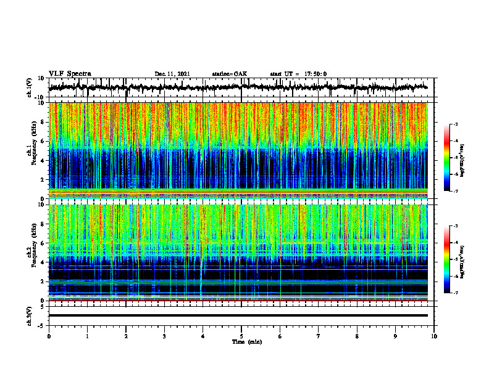Click inside the ch.1 spectrogram panel
This screenshot has height=377, width=489.
[x=238, y=150]
